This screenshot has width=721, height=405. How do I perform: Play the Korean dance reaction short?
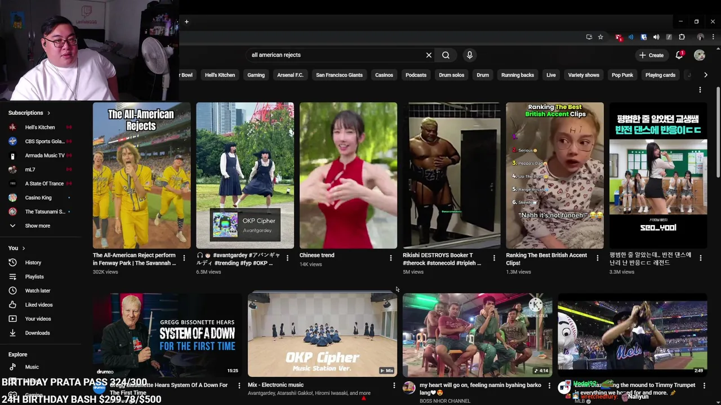click(x=658, y=175)
